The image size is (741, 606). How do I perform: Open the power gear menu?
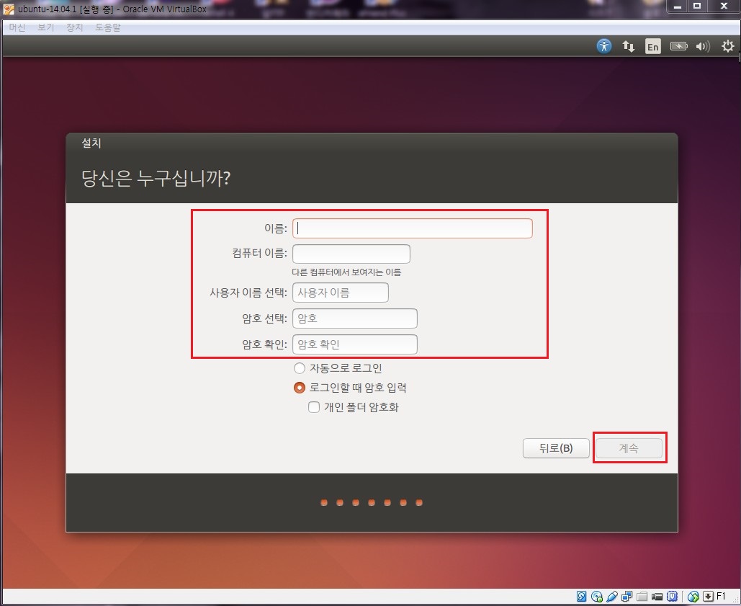point(727,46)
